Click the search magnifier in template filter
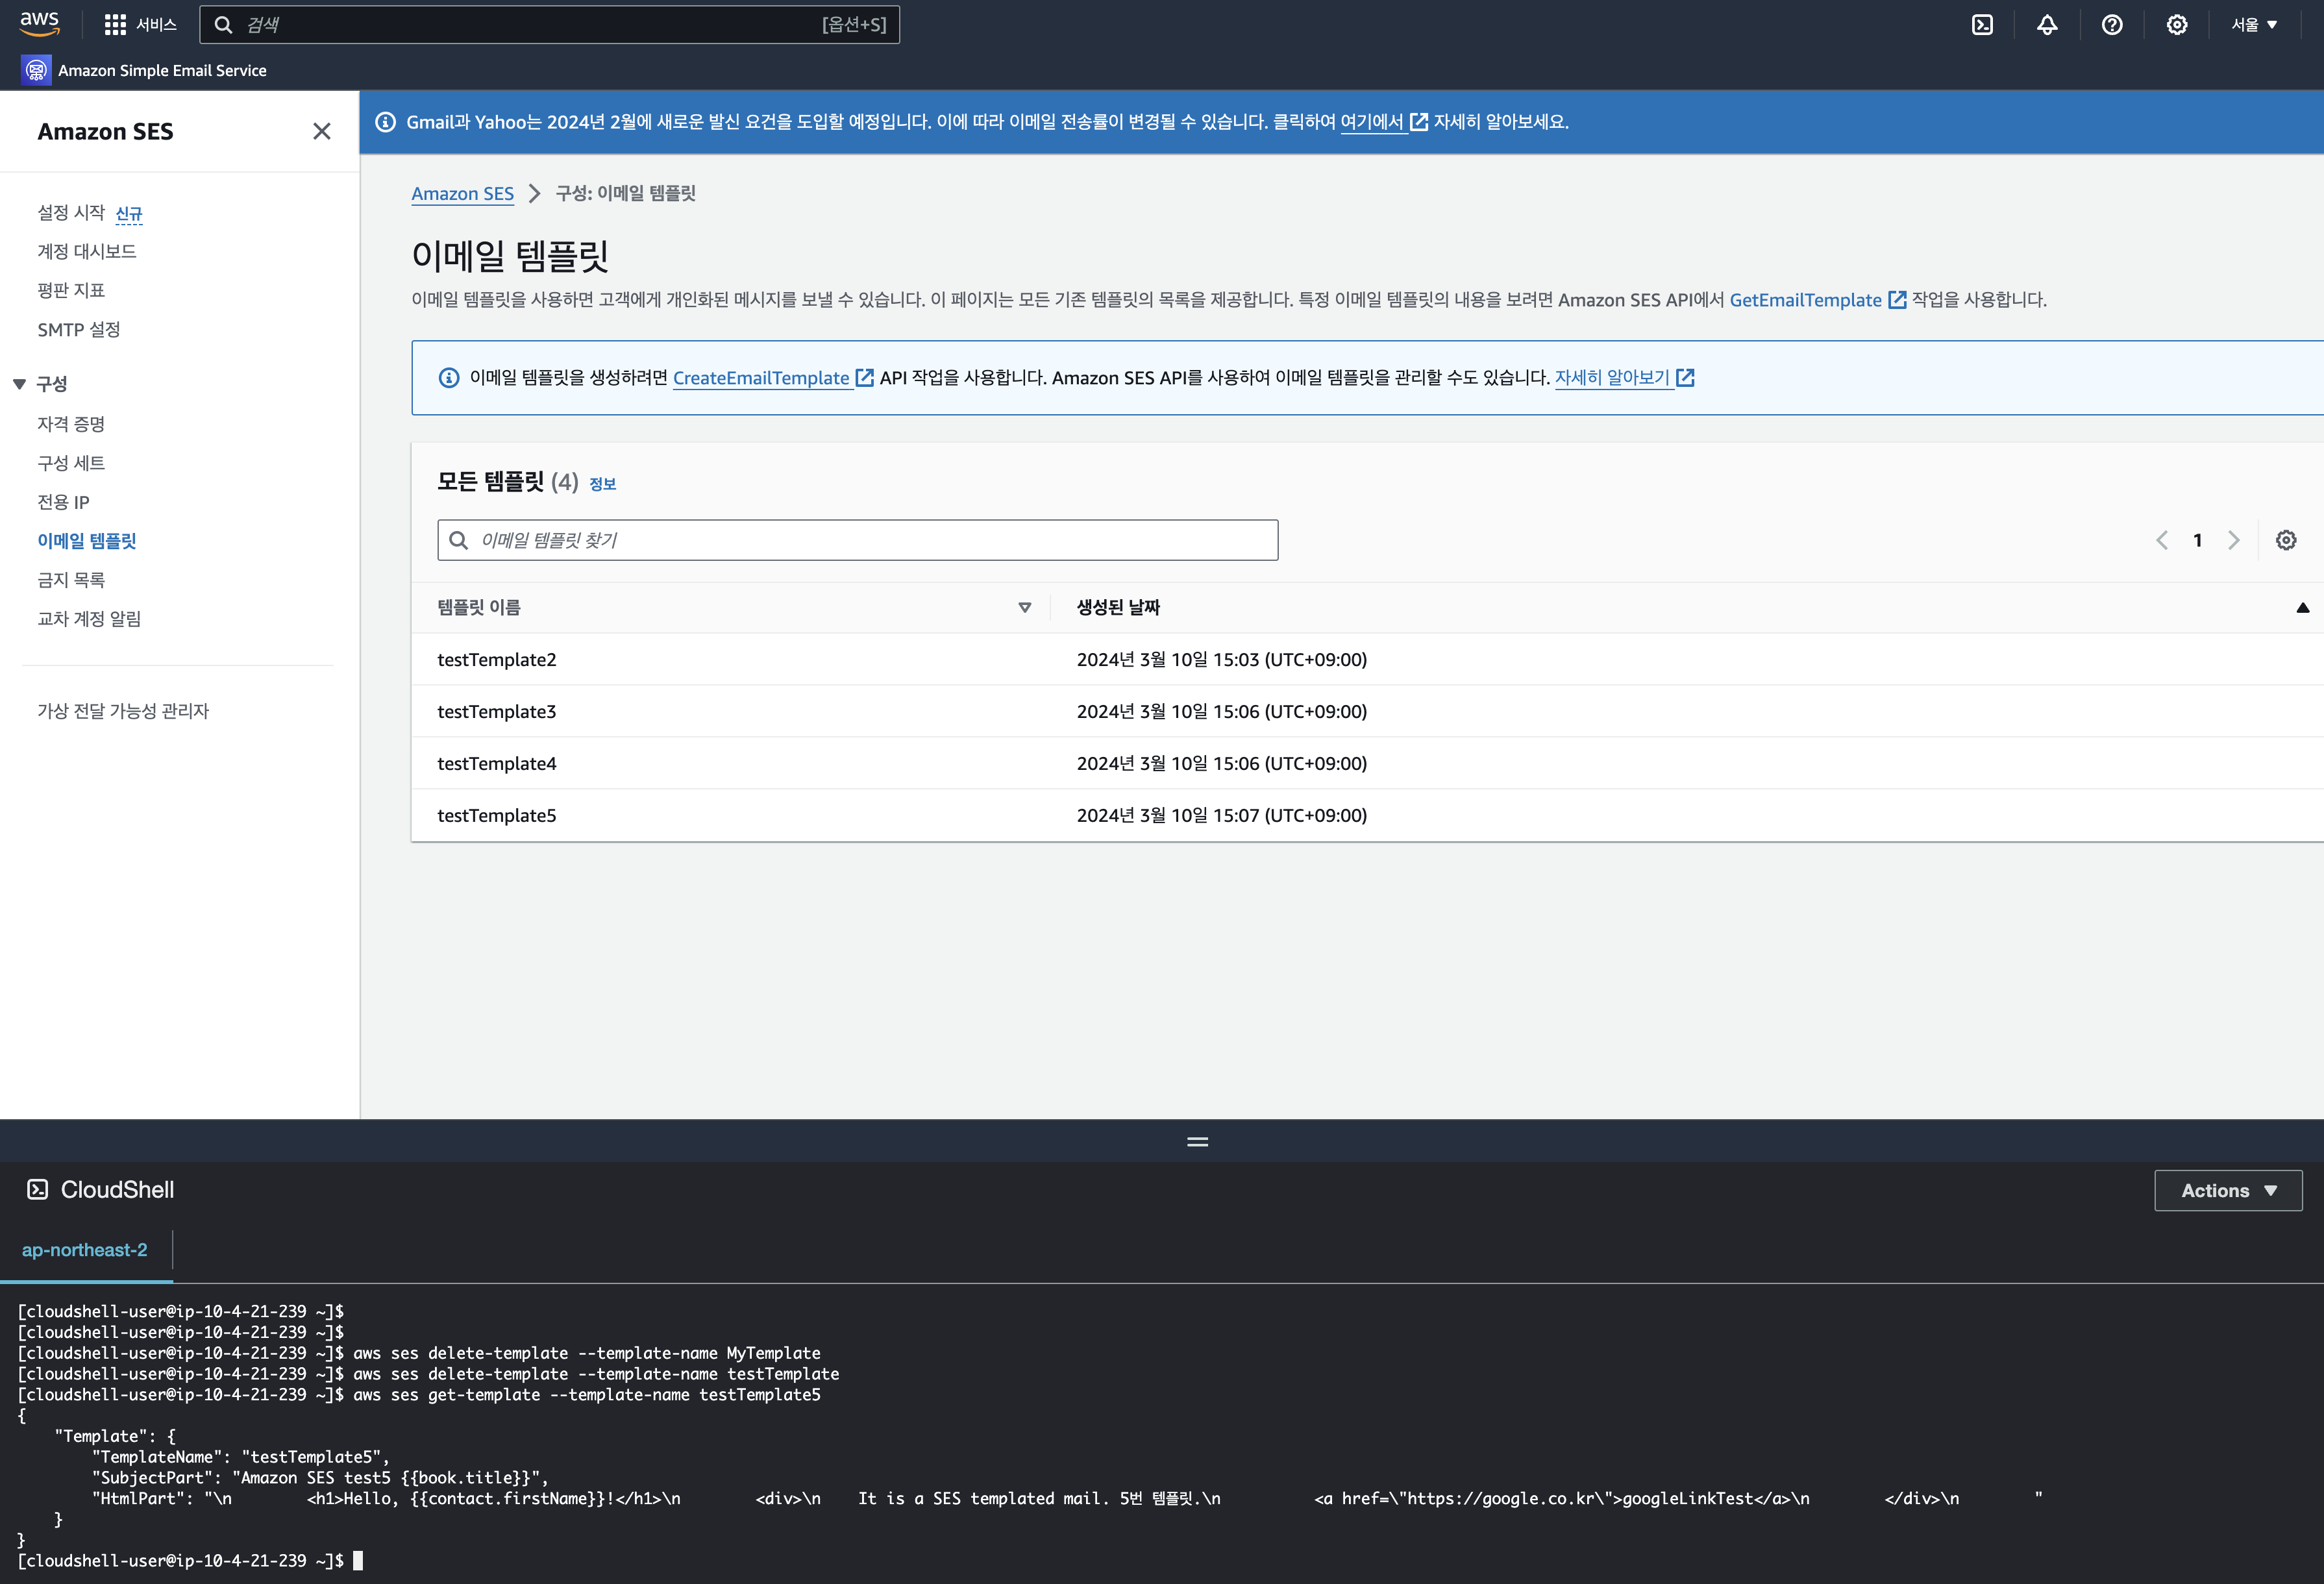 coord(459,540)
